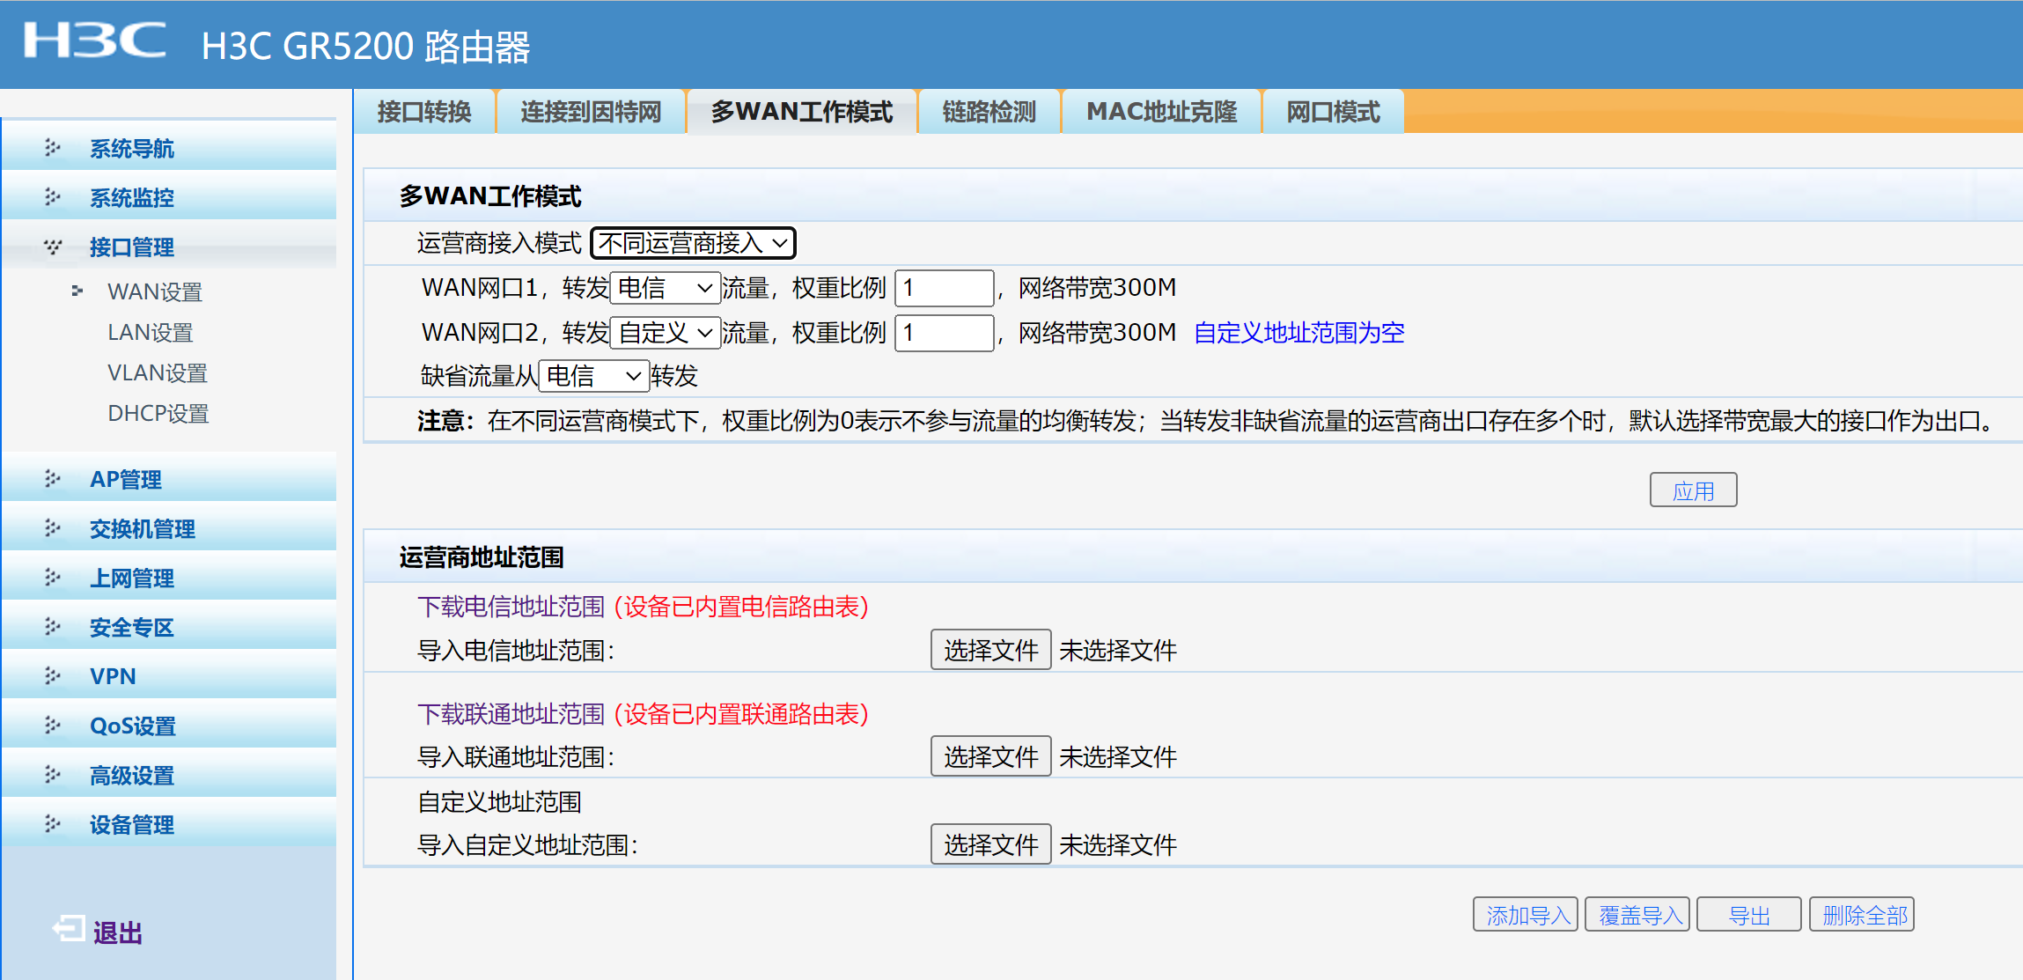Open the 运营商接入模式 dropdown
Viewport: 2023px width, 980px height.
point(693,243)
